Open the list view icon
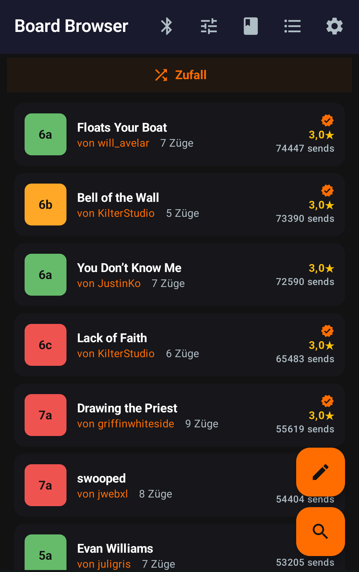 (293, 26)
